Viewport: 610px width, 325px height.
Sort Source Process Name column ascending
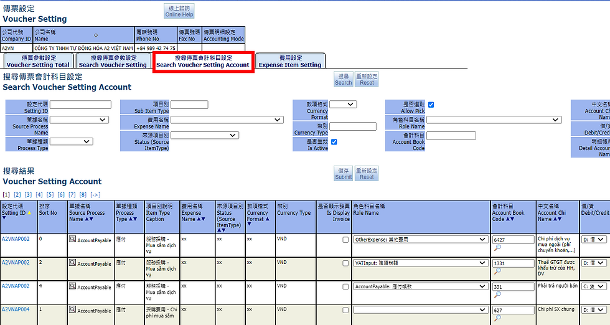[87, 219]
